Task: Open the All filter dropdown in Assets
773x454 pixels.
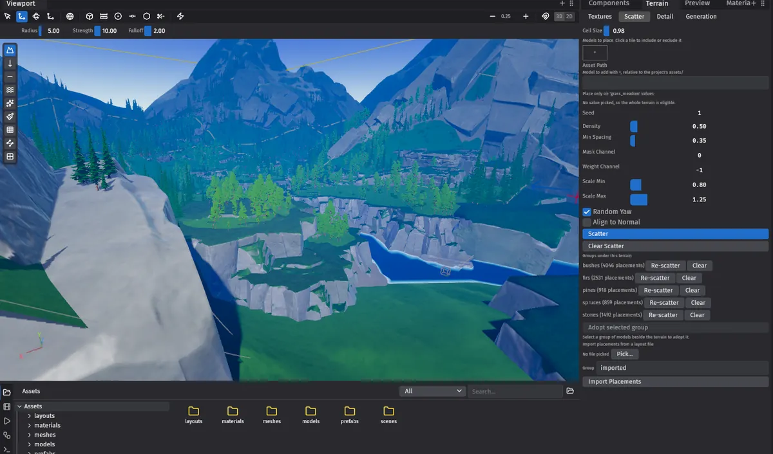Action: pyautogui.click(x=432, y=391)
